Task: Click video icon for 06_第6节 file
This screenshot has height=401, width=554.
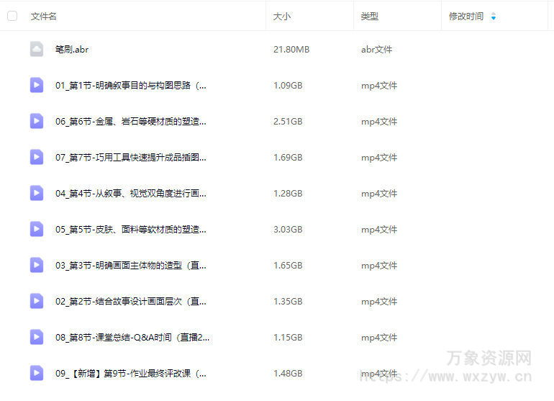Action: pos(37,121)
